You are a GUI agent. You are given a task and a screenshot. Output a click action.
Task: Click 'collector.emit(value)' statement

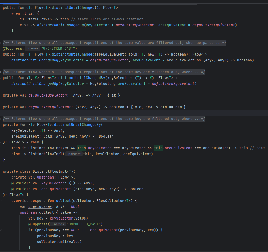[59, 242]
